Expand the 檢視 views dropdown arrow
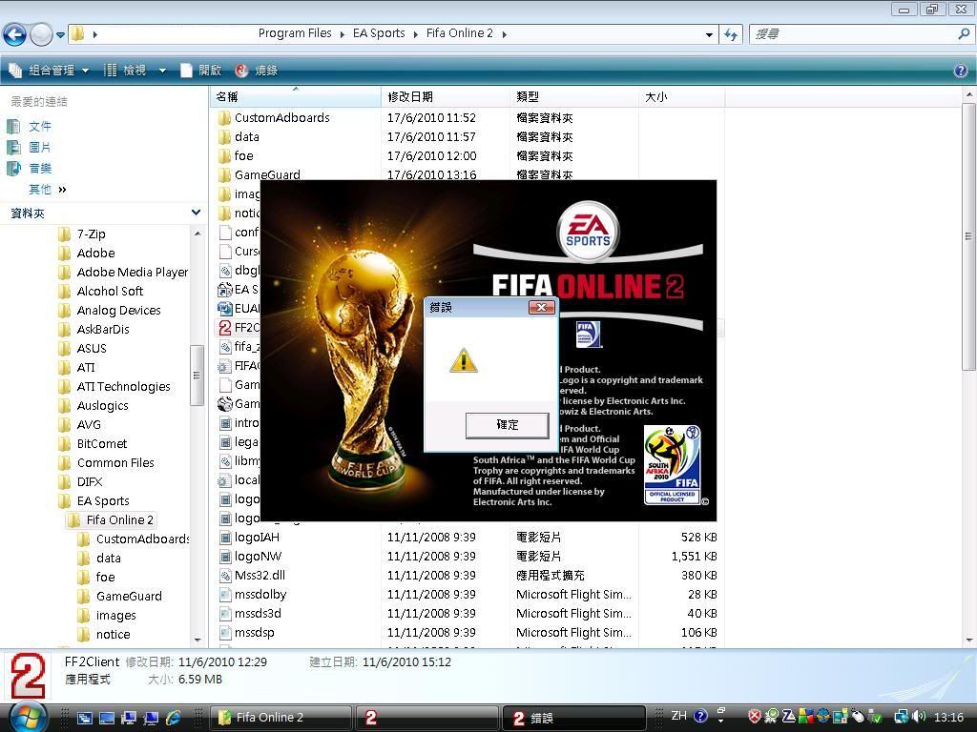977x732 pixels. pyautogui.click(x=162, y=71)
